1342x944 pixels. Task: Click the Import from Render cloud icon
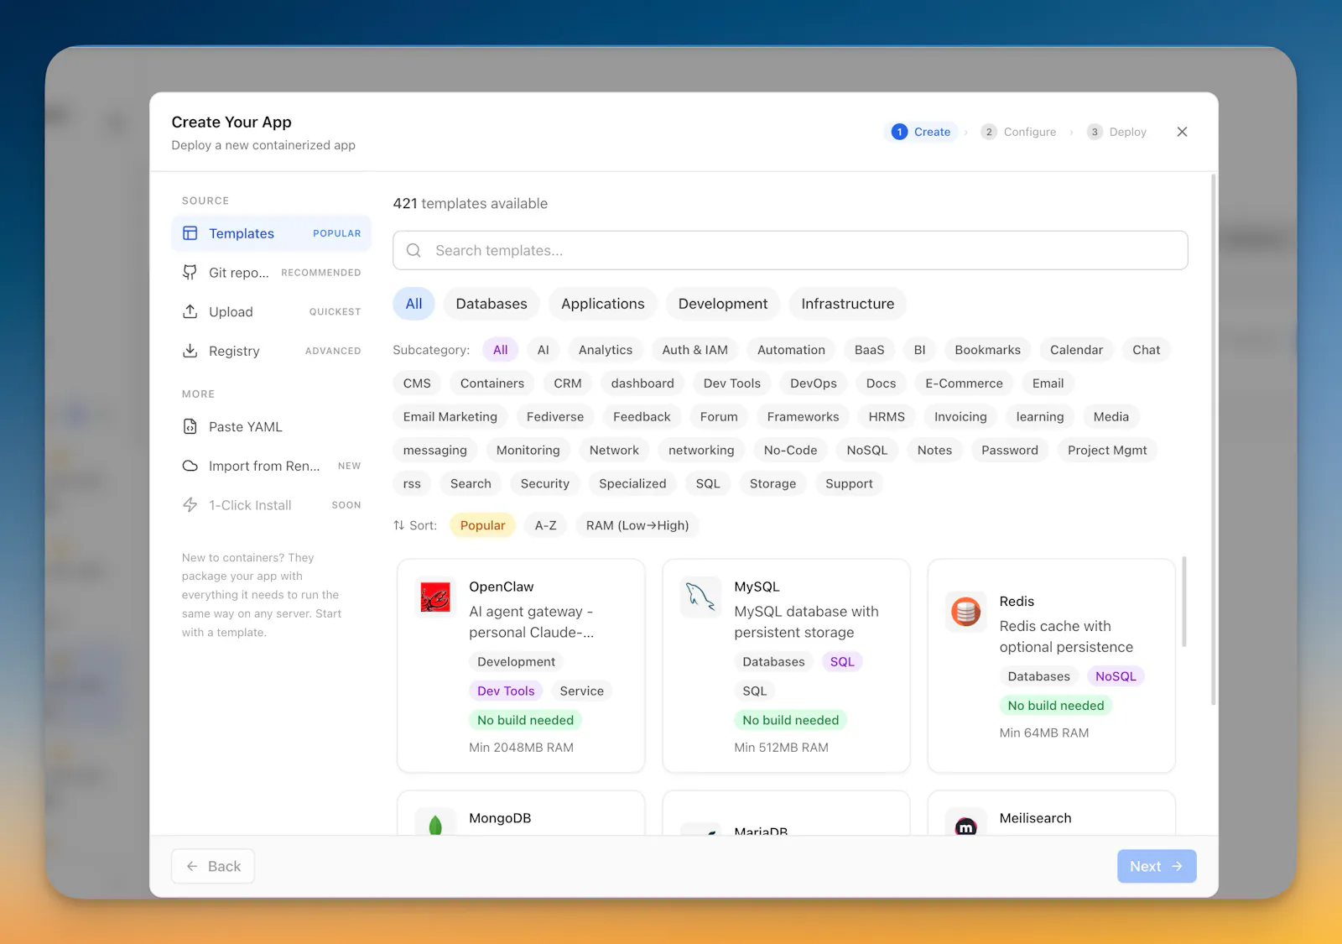[190, 466]
